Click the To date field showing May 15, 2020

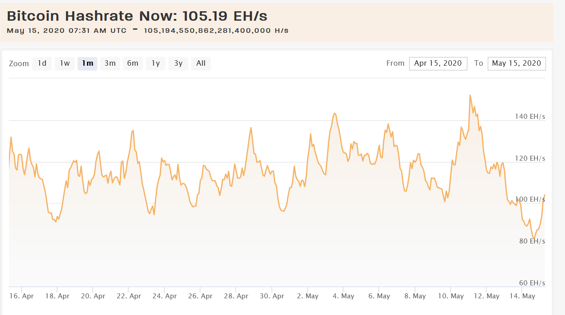pos(516,63)
